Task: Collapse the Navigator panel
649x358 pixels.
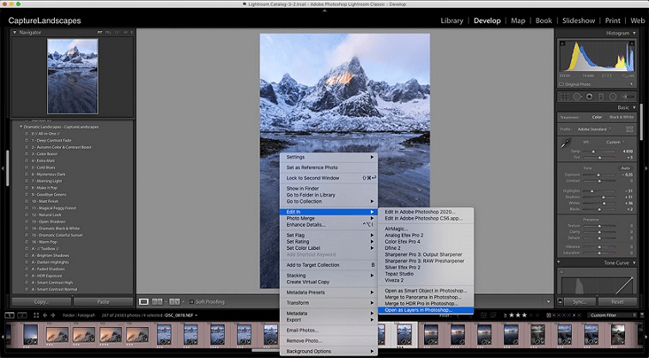Action: point(15,33)
